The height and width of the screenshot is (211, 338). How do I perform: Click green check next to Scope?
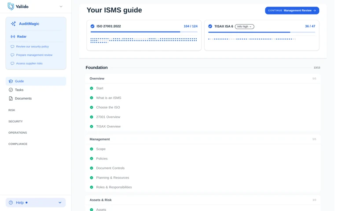[92, 149]
